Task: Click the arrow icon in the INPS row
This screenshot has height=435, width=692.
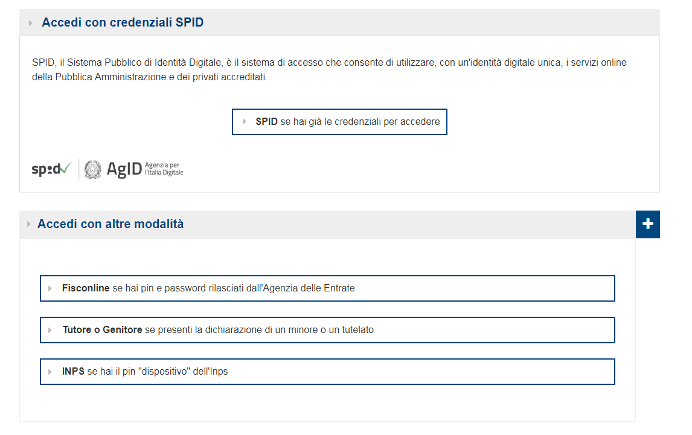Action: coord(50,372)
